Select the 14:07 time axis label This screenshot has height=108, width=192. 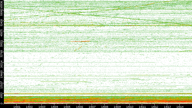(92, 107)
